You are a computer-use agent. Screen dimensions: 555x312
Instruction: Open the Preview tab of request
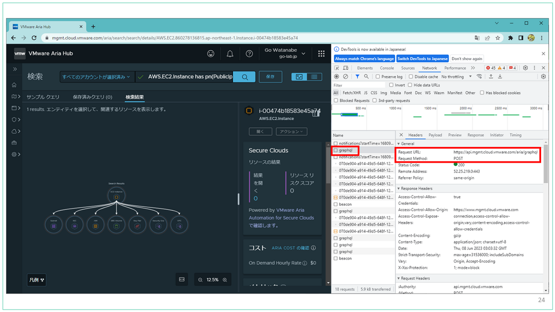click(455, 135)
